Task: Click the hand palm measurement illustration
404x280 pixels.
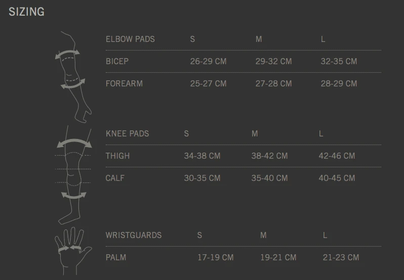Action: click(x=71, y=250)
